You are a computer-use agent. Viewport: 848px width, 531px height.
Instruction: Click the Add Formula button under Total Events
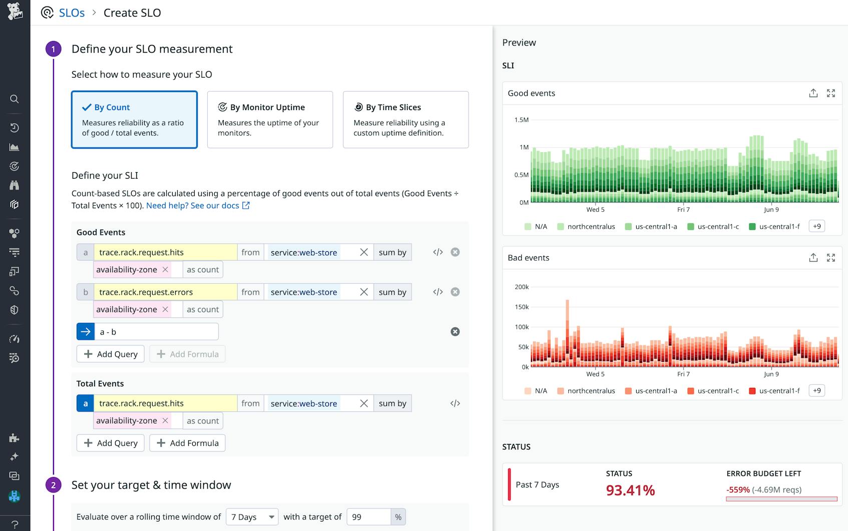pyautogui.click(x=187, y=443)
